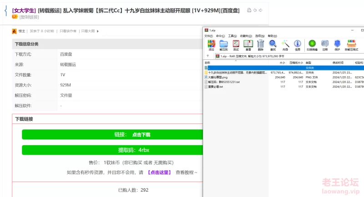Click the Extract To (解压到) toolbar icon
This screenshot has height=197, width=364.
click(223, 44)
